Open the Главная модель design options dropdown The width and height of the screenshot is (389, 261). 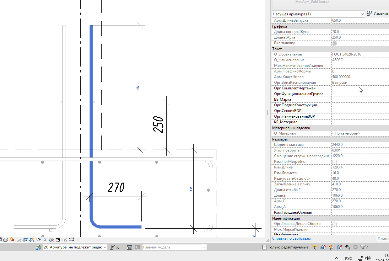pyautogui.click(x=175, y=247)
